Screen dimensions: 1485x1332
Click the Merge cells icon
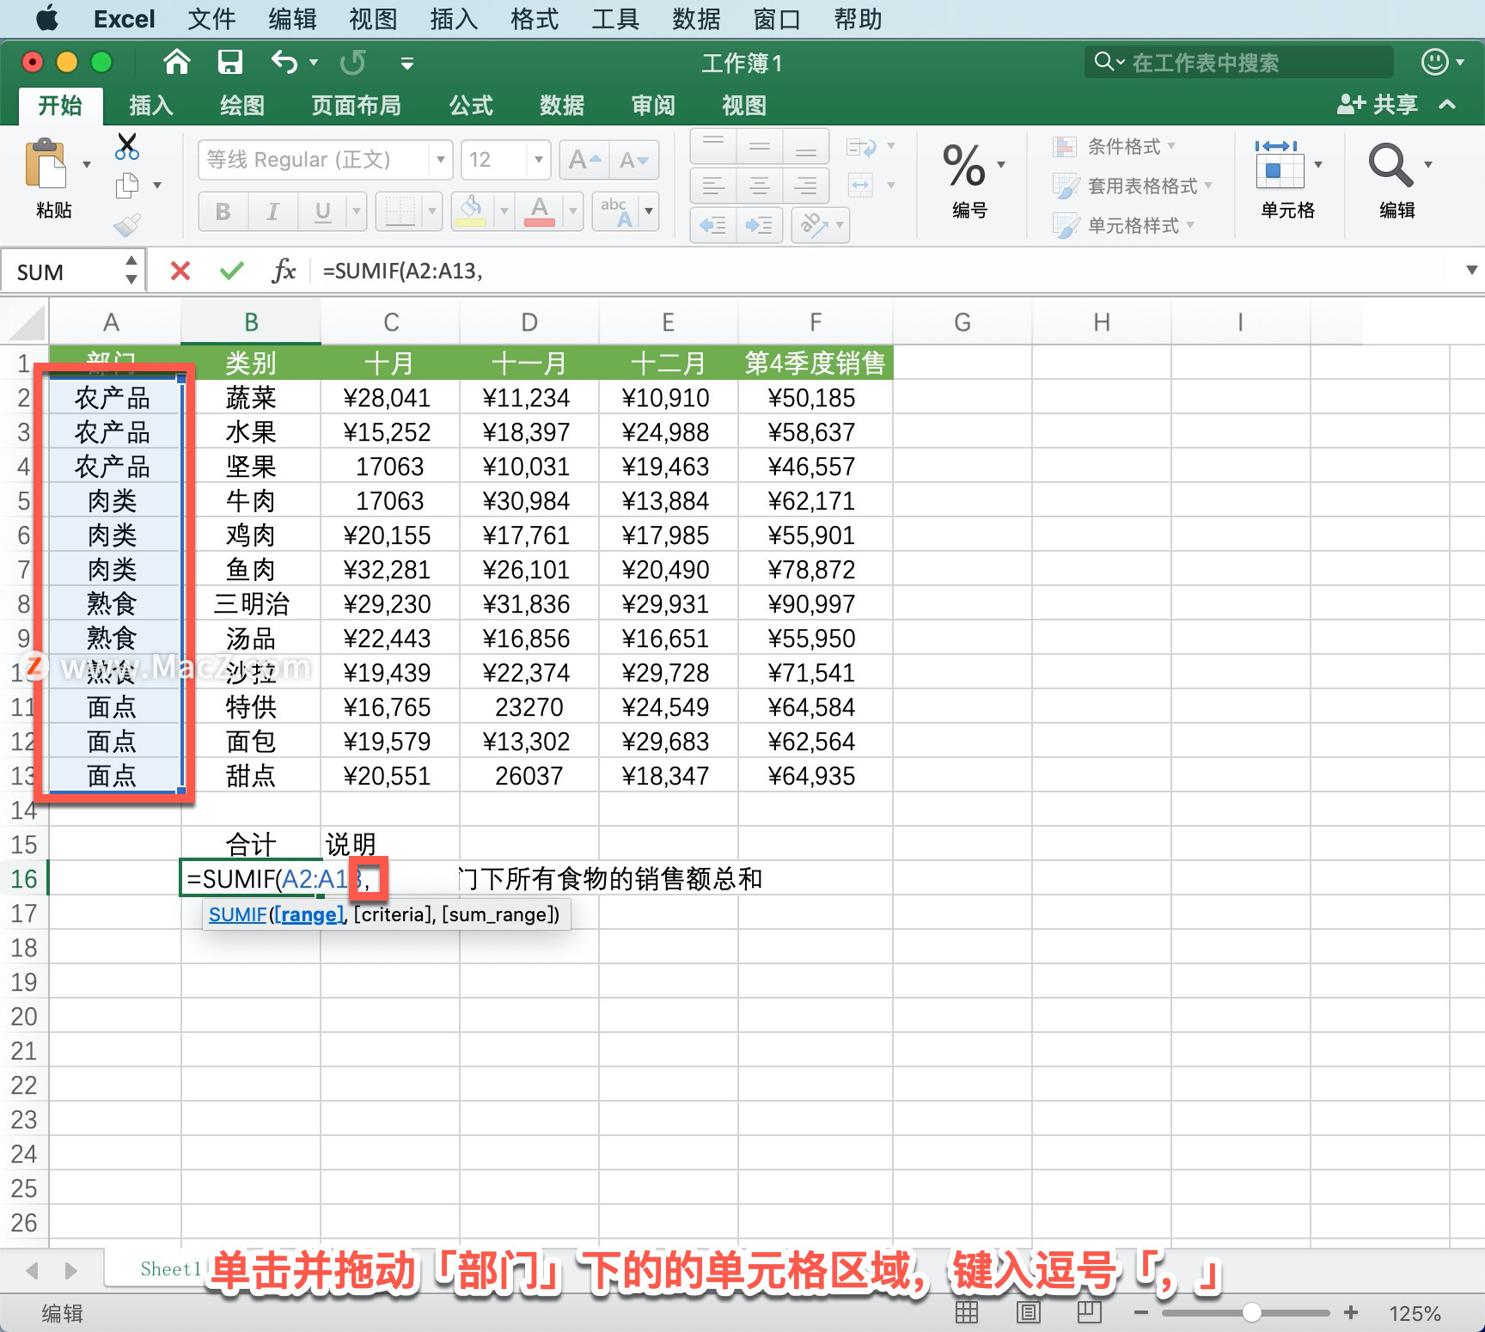click(860, 185)
